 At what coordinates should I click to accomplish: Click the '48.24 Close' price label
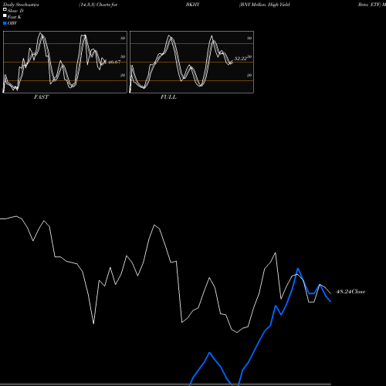[x=350, y=292]
